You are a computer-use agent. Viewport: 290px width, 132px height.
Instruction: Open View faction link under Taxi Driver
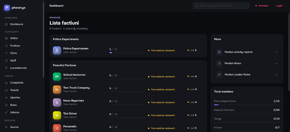[70, 117]
